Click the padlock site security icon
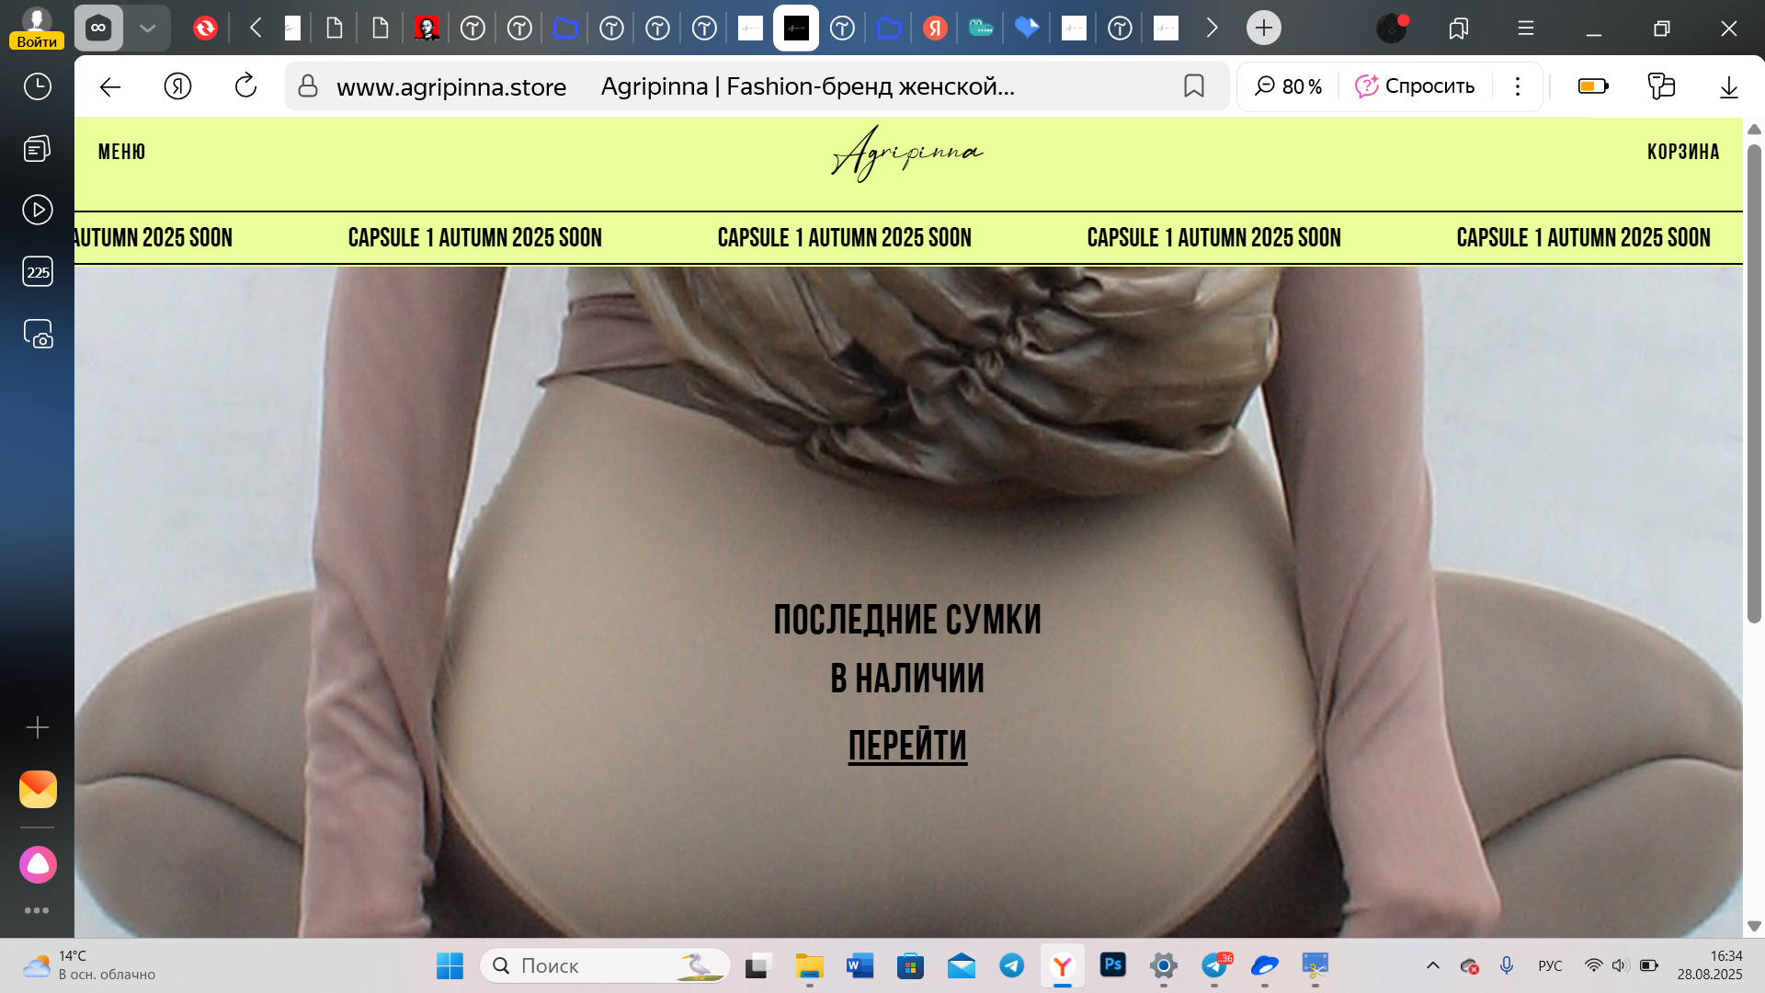Viewport: 1765px width, 993px height. pos(308,86)
